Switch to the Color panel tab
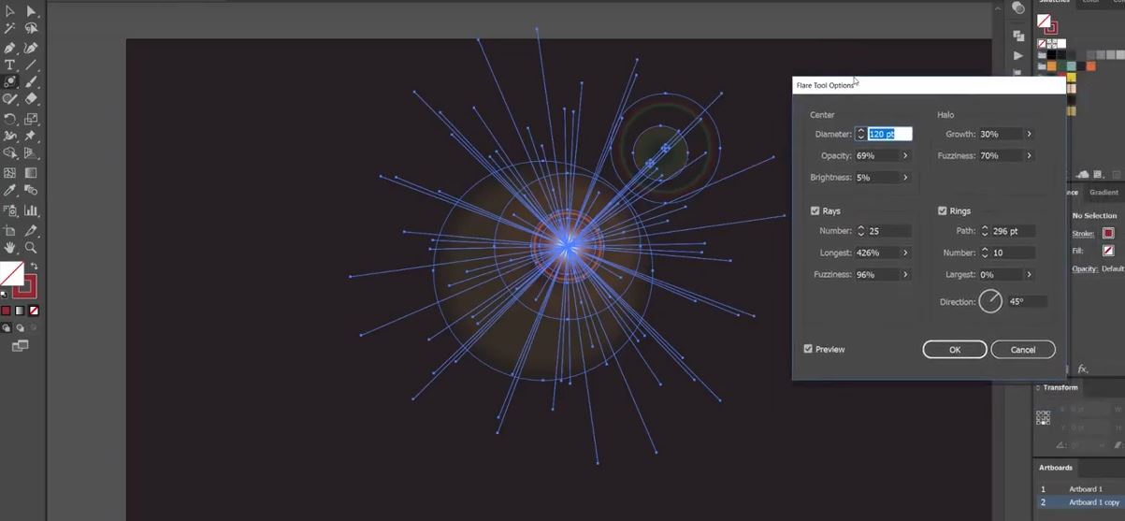 click(x=1090, y=2)
